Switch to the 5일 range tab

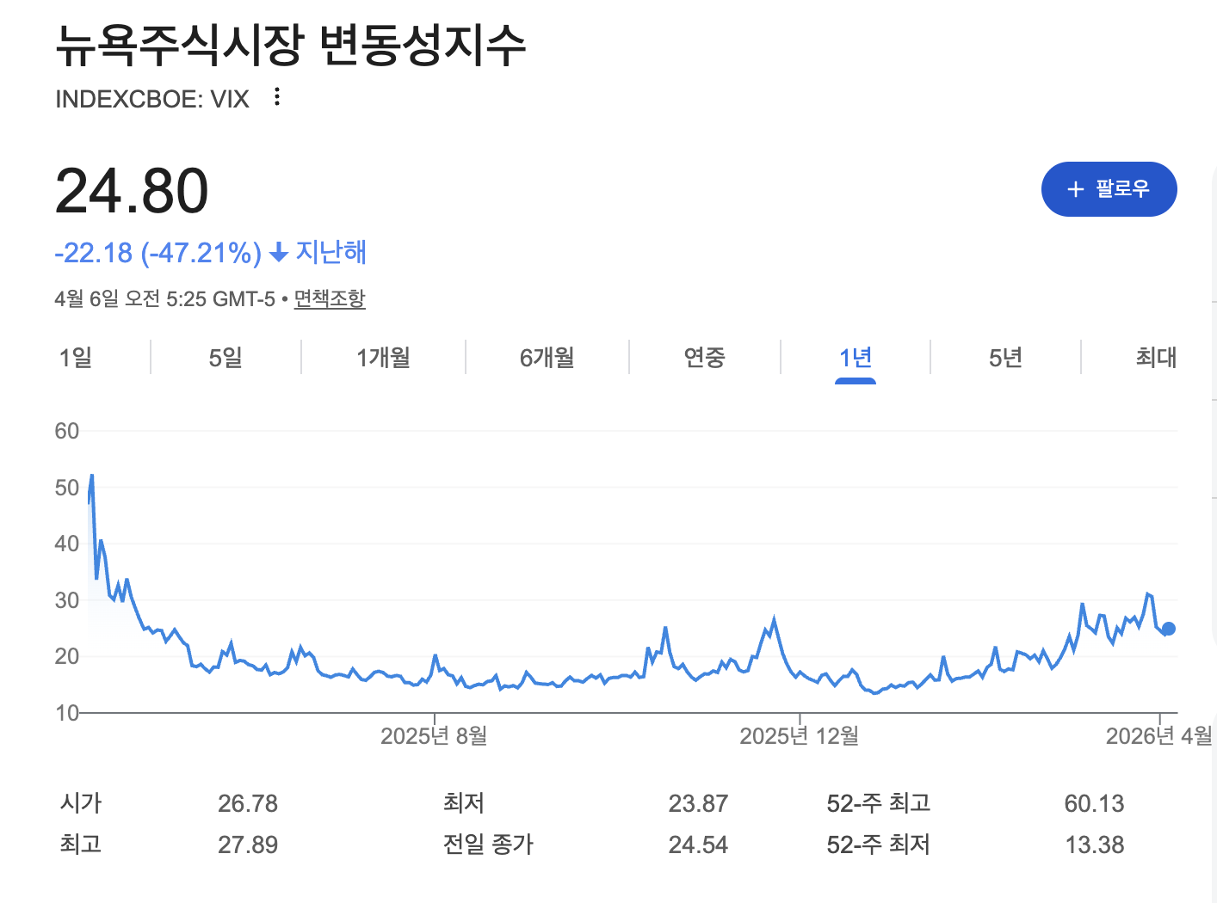[x=225, y=357]
